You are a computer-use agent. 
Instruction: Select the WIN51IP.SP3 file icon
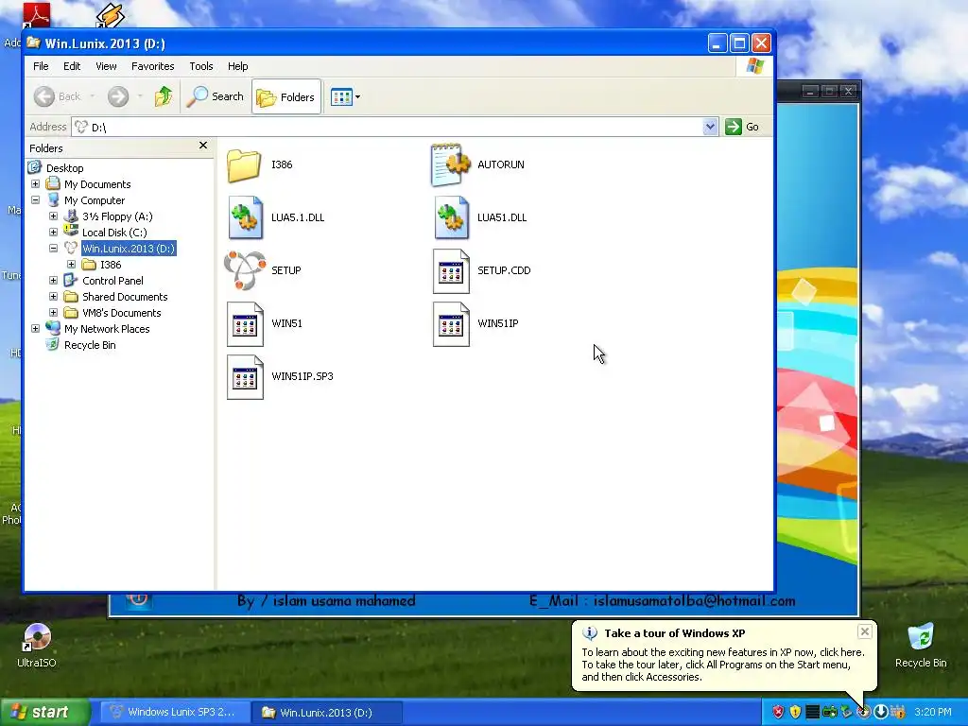pos(245,377)
